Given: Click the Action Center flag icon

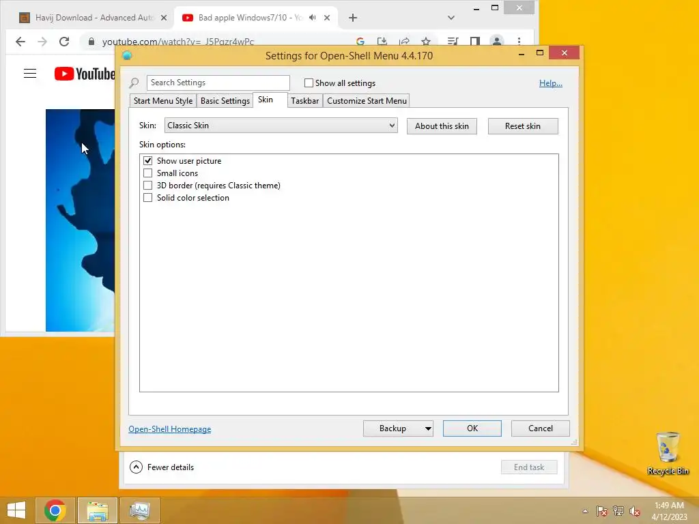Looking at the screenshot, I should (x=602, y=511).
